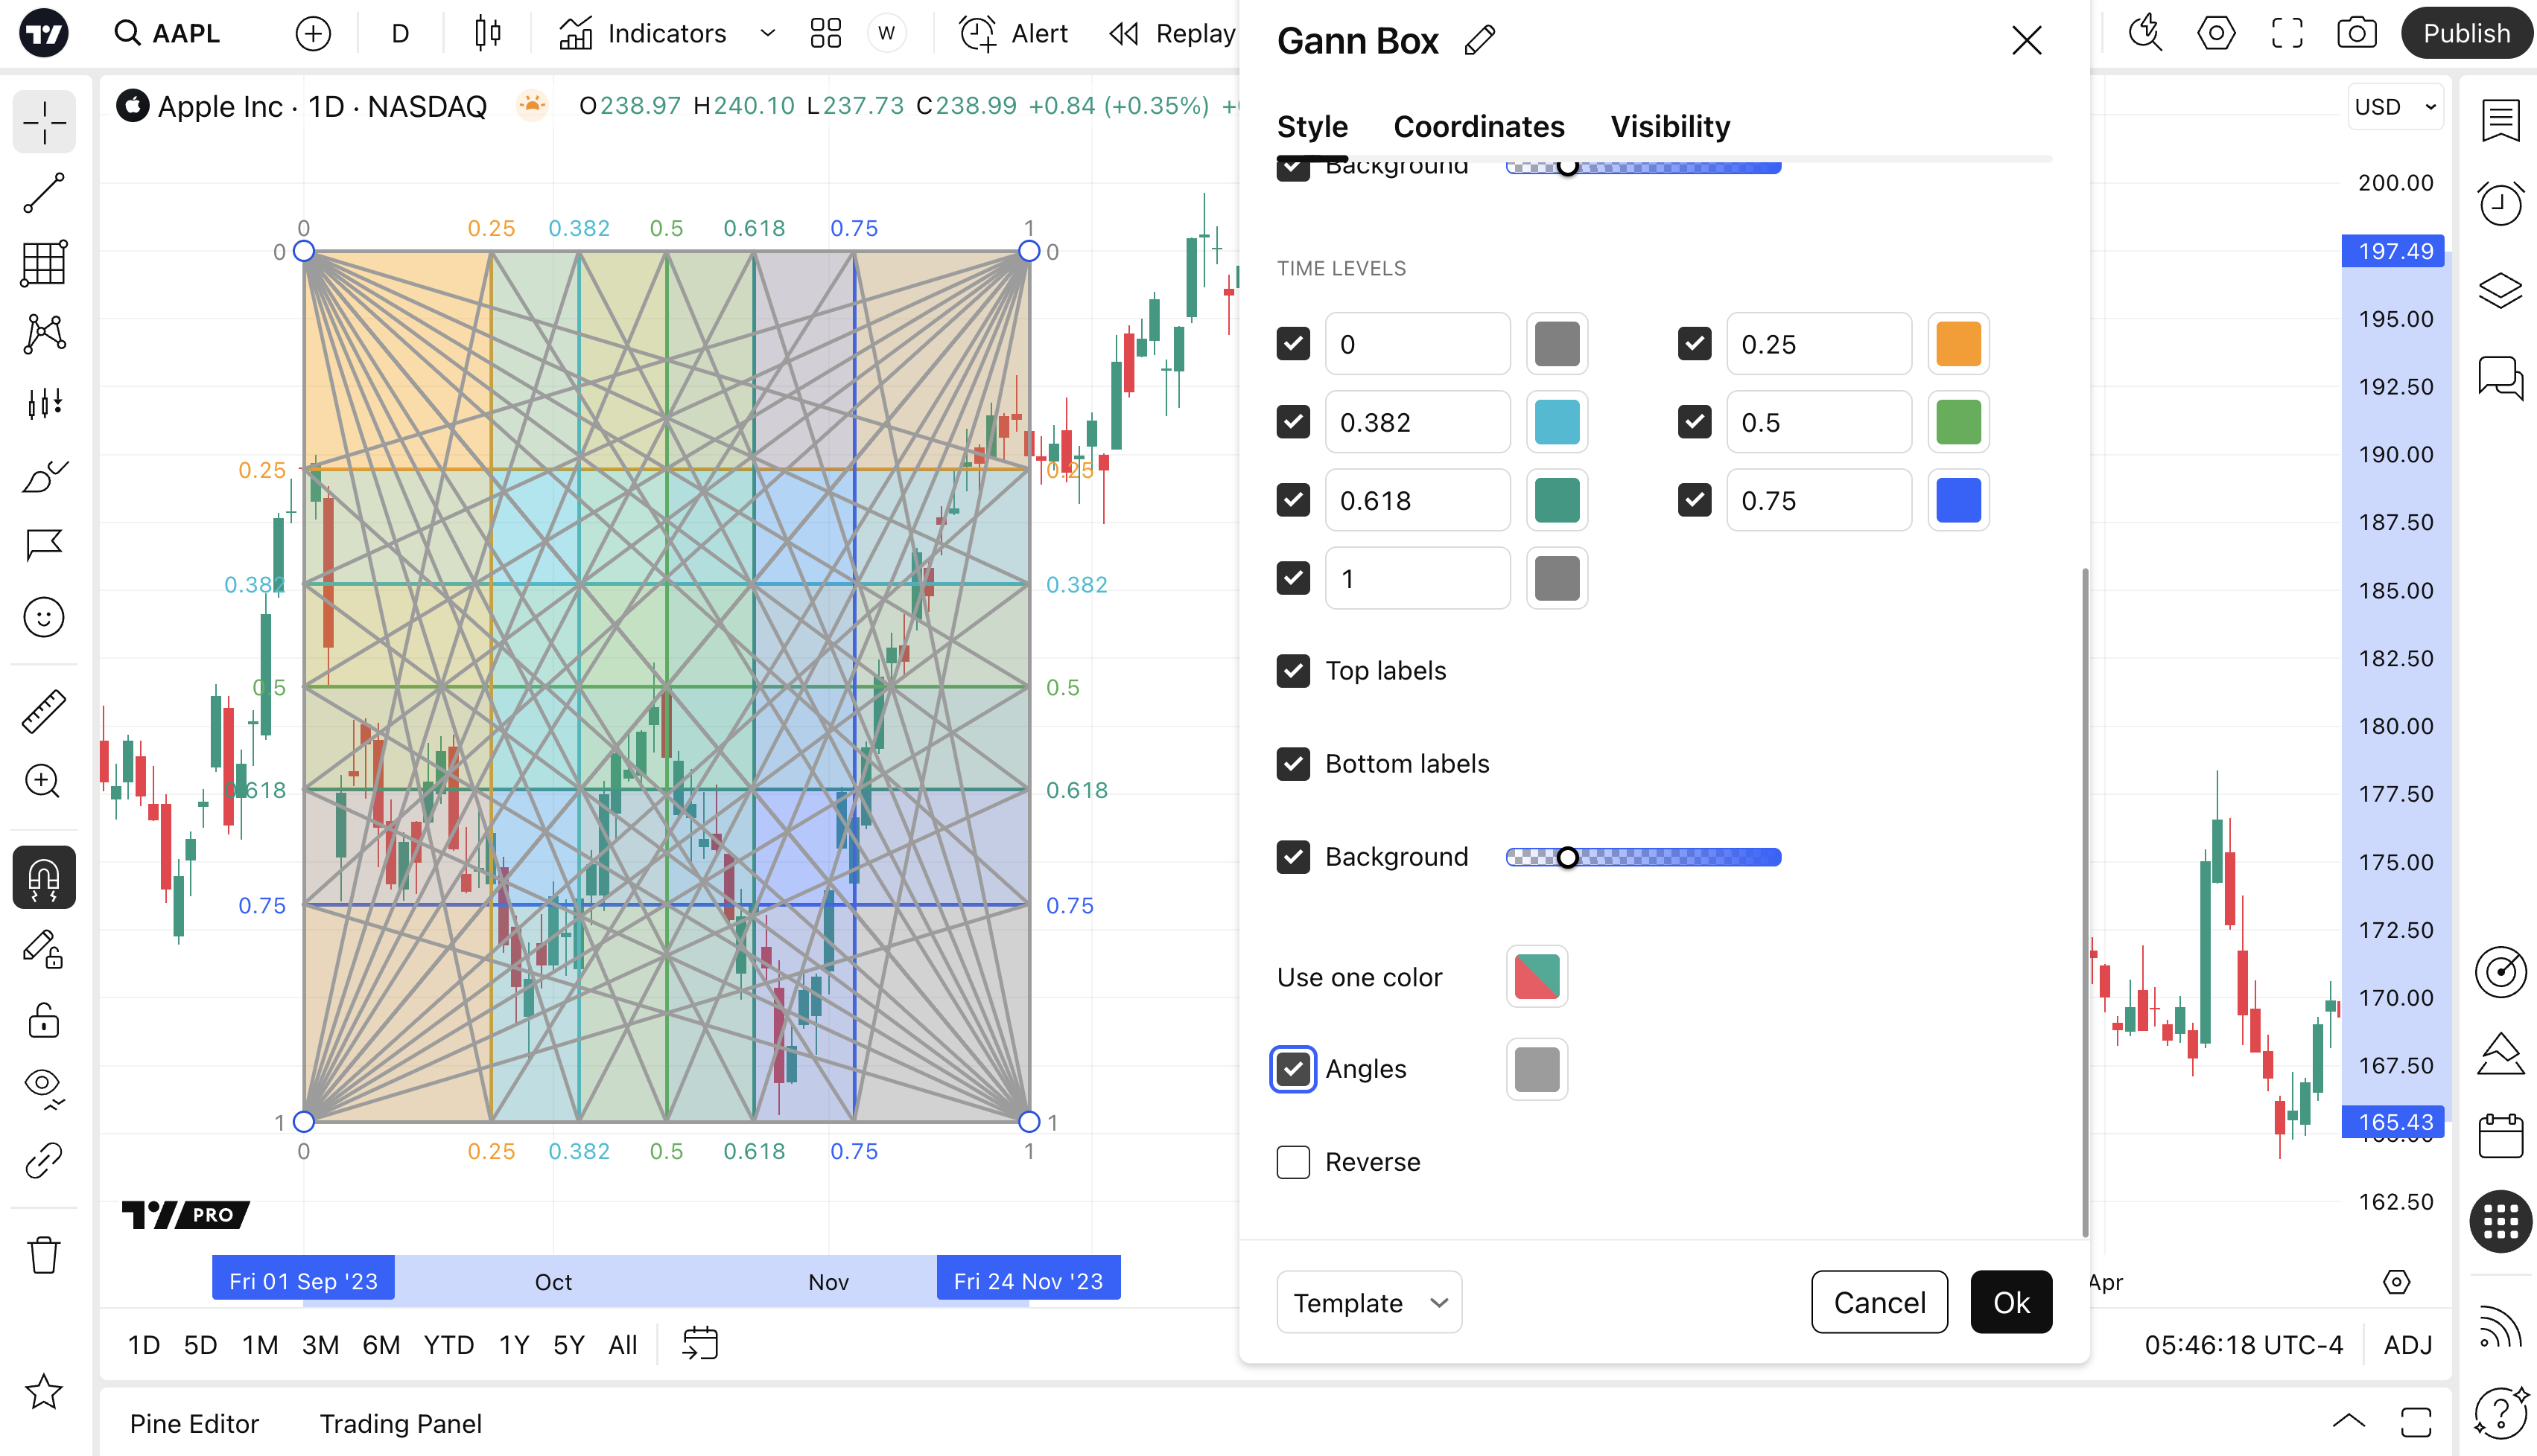
Task: Click the trash can remove-drawings icon
Action: (x=44, y=1254)
